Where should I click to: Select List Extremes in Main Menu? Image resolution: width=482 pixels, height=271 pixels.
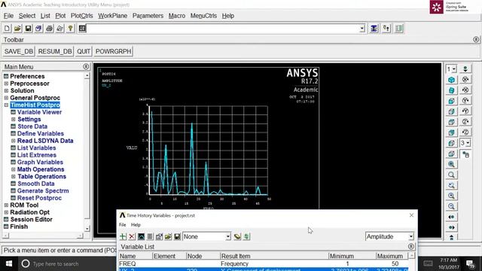(37, 155)
